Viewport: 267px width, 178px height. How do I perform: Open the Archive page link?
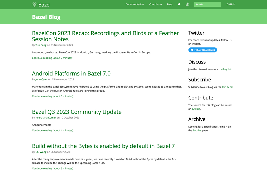(197, 130)
